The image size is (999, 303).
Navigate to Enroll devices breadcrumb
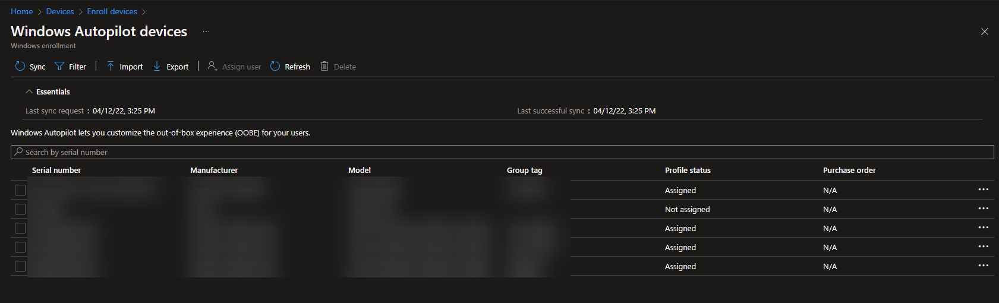tap(112, 11)
